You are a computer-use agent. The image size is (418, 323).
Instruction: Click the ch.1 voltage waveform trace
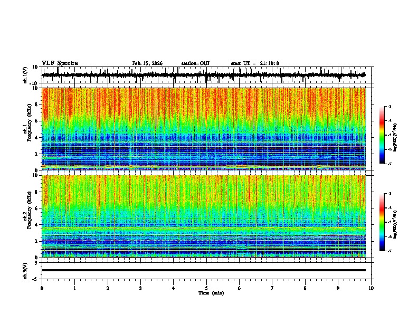pos(203,75)
